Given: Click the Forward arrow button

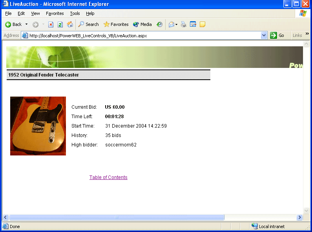Looking at the screenshot, I should [35, 24].
